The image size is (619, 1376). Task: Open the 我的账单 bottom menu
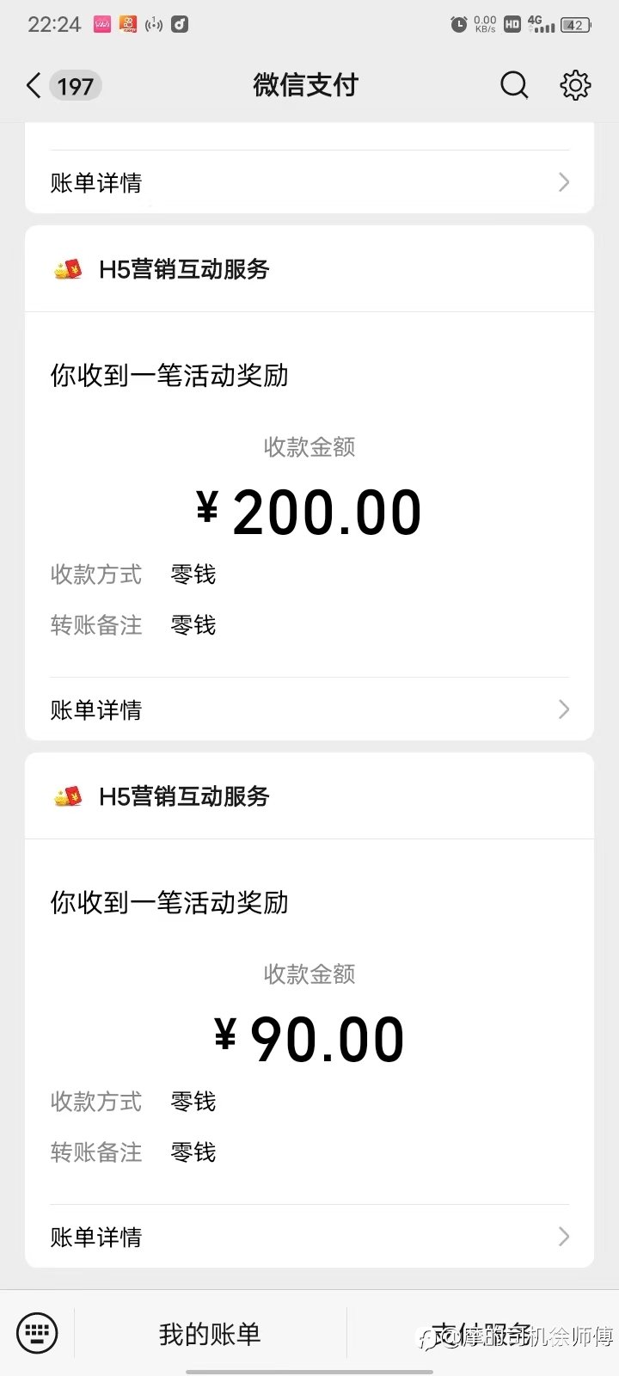click(210, 1334)
